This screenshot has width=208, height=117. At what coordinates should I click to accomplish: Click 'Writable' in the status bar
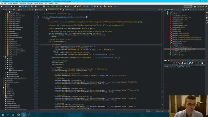point(148,111)
